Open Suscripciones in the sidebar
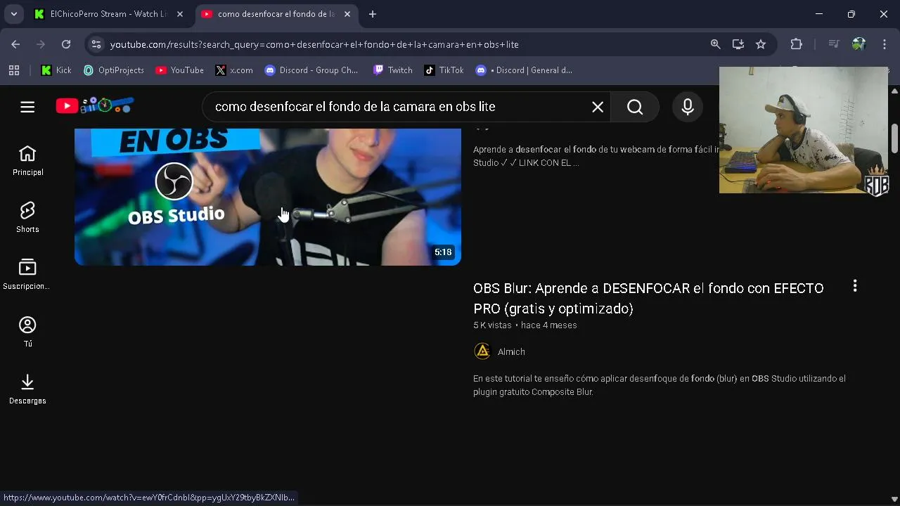The width and height of the screenshot is (900, 506). point(27,275)
